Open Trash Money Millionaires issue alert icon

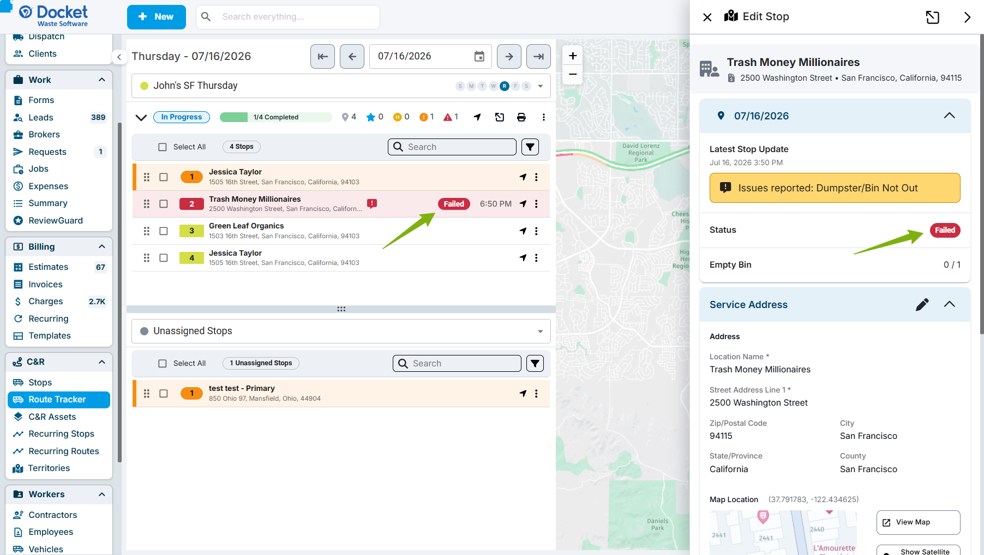pos(372,203)
